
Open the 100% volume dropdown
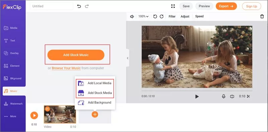pyautogui.click(x=143, y=16)
